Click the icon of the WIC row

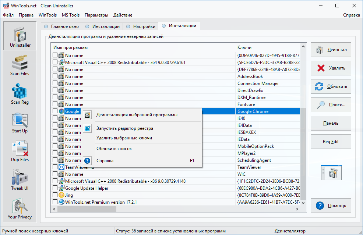point(61,174)
